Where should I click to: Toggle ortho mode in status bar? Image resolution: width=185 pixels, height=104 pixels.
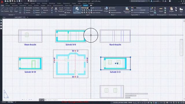click(x=136, y=103)
